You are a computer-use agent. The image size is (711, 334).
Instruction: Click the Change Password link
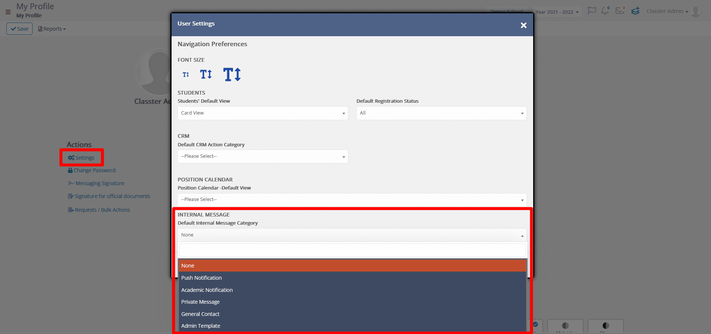(x=92, y=170)
